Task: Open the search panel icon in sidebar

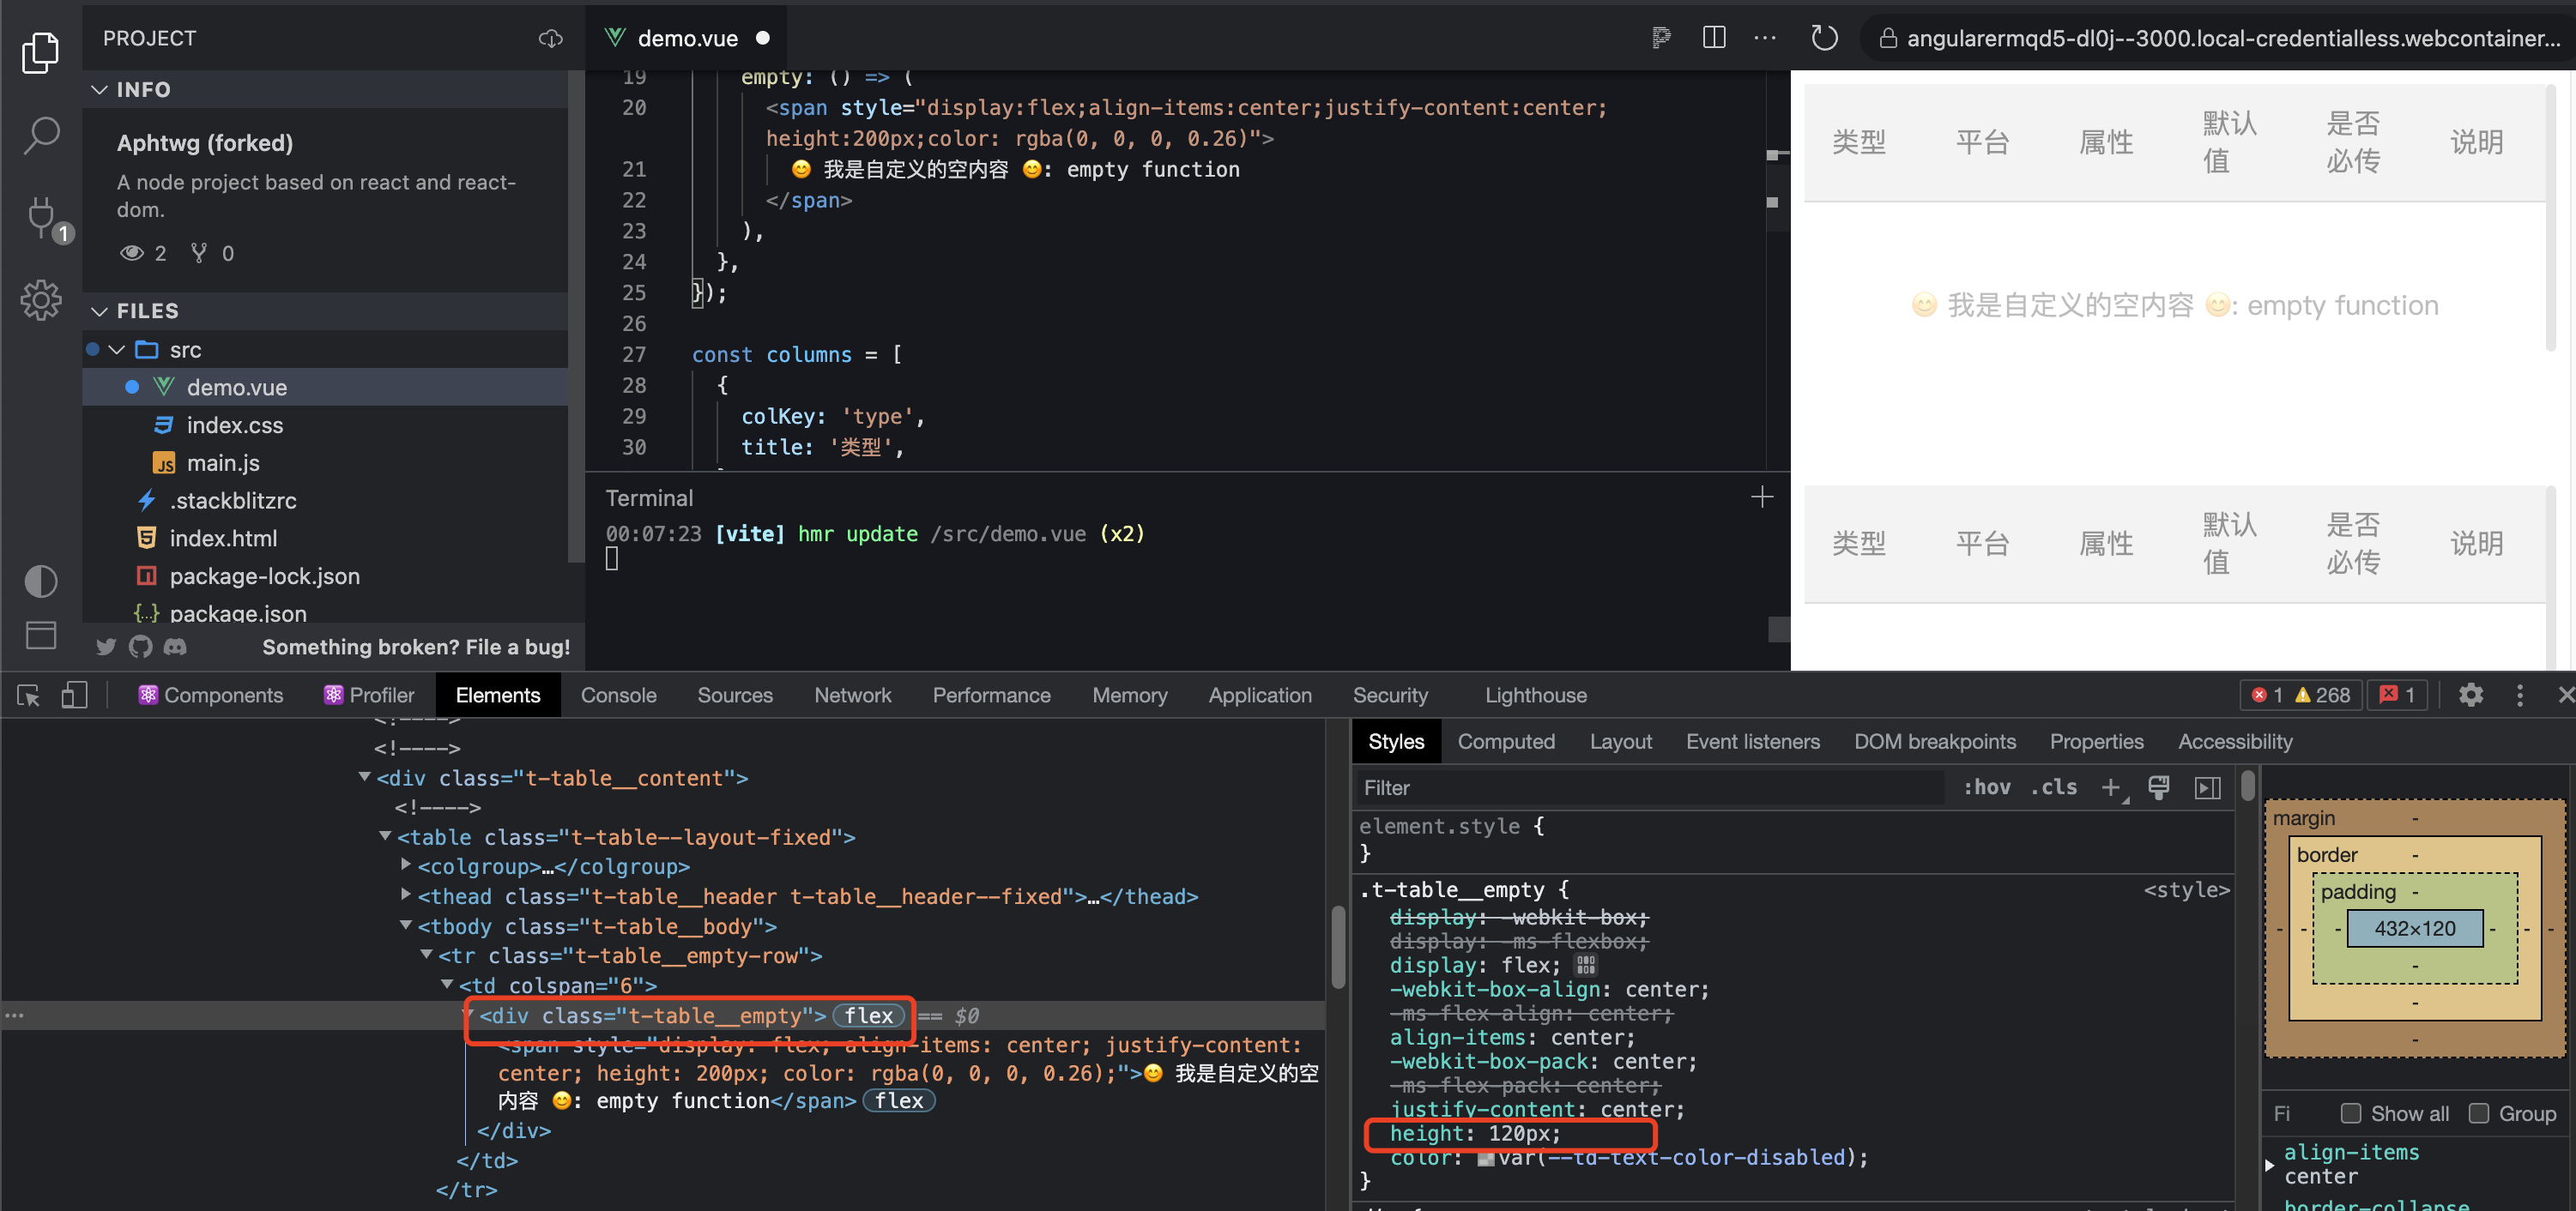Action: pyautogui.click(x=41, y=135)
